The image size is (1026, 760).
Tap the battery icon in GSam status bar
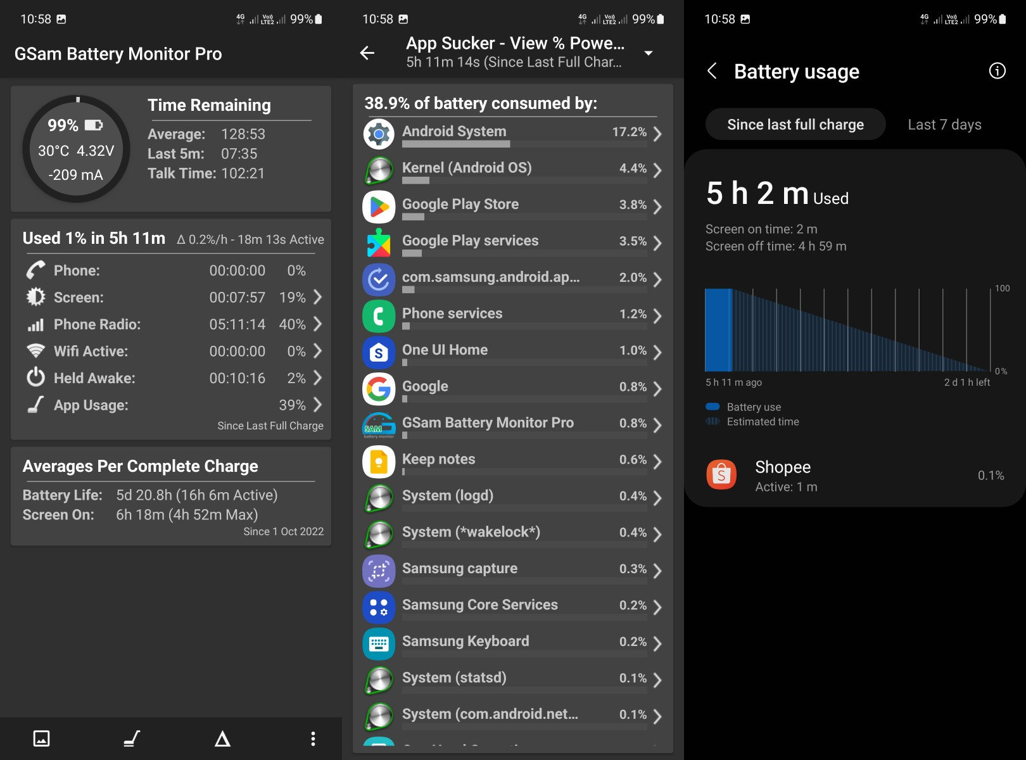(x=318, y=19)
